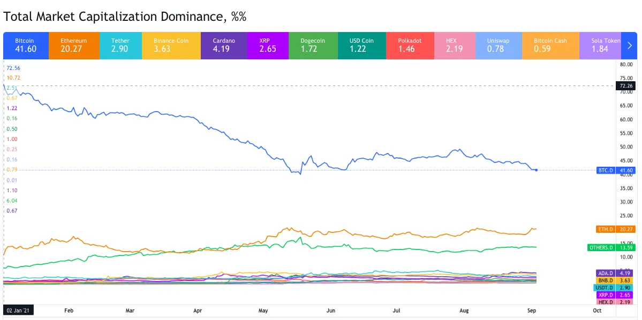Click the 02 Jan '21 date marker
This screenshot has height=320, width=642.
19,310
